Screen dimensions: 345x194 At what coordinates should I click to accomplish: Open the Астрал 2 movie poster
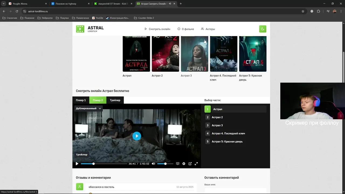pyautogui.click(x=165, y=54)
